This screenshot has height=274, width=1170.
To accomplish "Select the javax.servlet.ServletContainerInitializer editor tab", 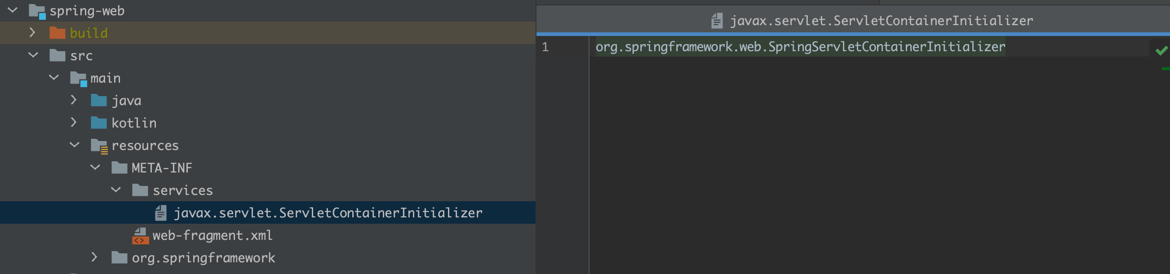I will [872, 21].
